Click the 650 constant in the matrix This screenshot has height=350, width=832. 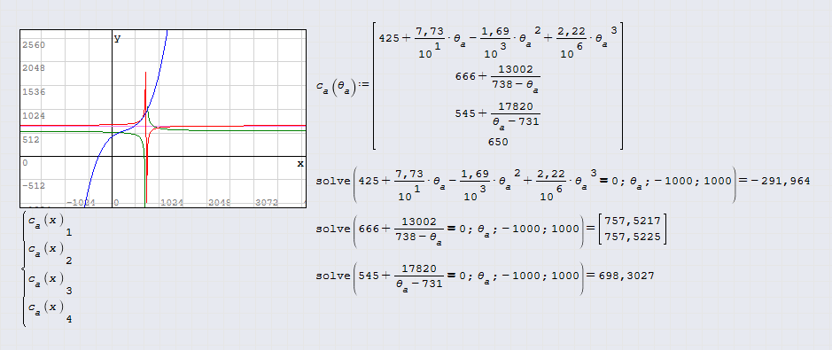(x=498, y=142)
